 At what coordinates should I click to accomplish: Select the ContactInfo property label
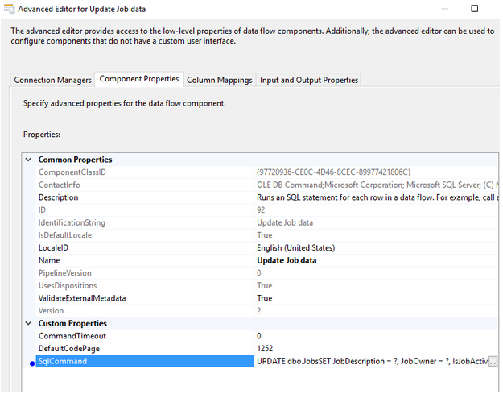(59, 185)
